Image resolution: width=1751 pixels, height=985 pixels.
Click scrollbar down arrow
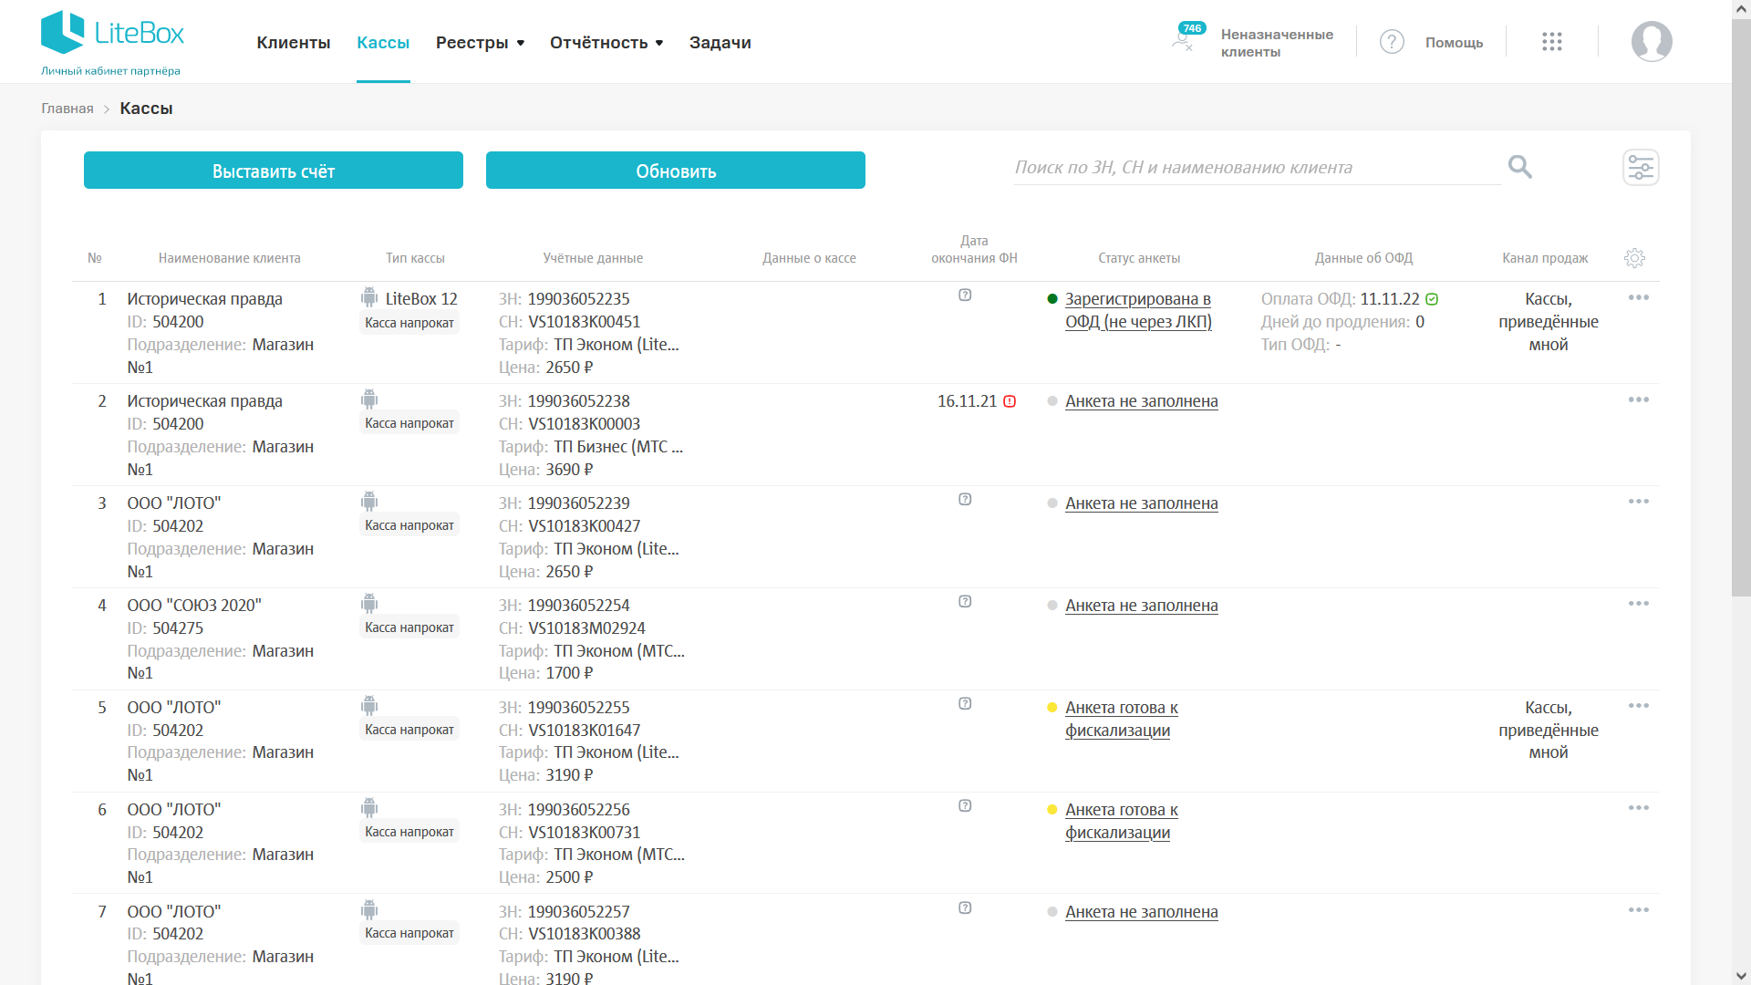pos(1741,976)
